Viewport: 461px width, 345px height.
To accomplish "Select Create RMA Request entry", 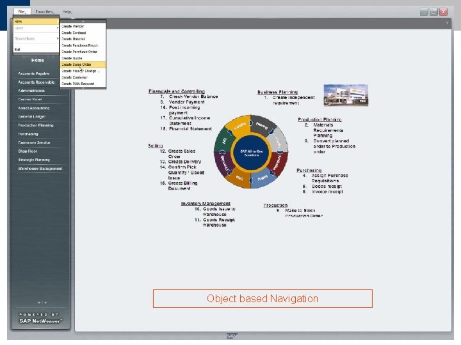I will click(x=83, y=84).
